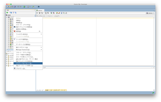Open dropdown arrow next to New Connection plus

tap(9, 13)
